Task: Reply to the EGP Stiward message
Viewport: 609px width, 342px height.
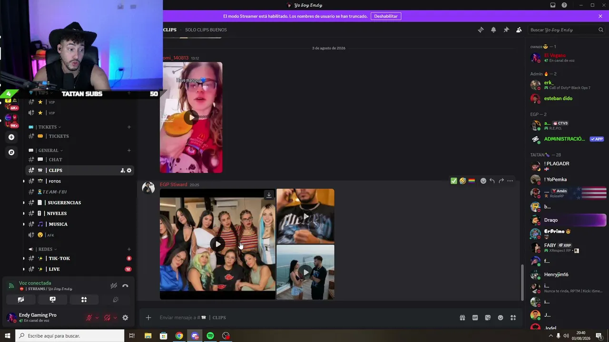Action: pyautogui.click(x=492, y=180)
